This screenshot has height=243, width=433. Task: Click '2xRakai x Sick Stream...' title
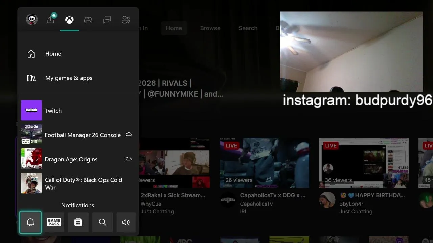pyautogui.click(x=173, y=195)
